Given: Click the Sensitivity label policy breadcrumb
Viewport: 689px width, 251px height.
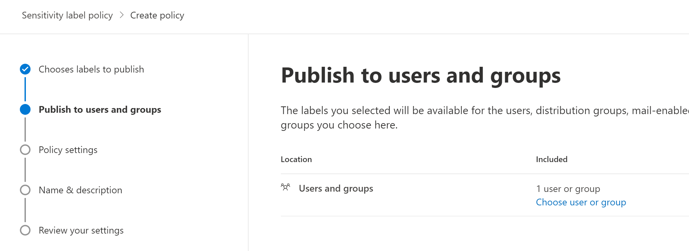Looking at the screenshot, I should pos(67,15).
